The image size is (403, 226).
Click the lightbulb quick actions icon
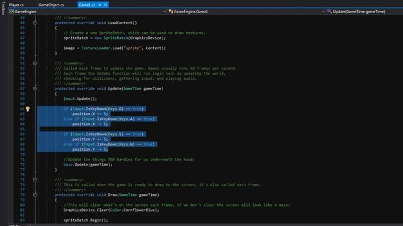28,109
